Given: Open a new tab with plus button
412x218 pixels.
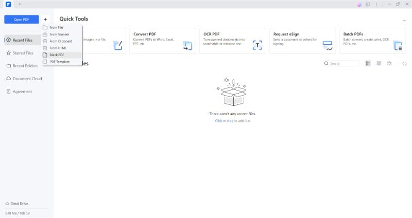Looking at the screenshot, I should [20, 4].
